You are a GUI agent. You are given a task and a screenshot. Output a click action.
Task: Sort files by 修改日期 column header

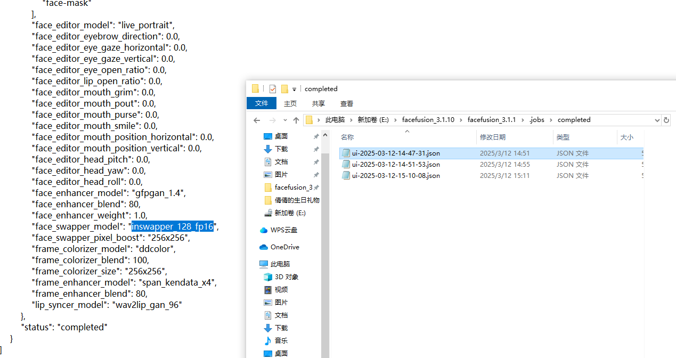click(492, 137)
